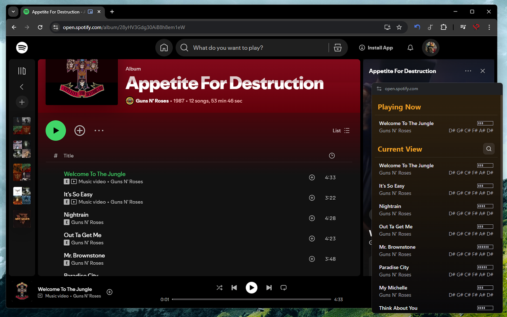Open the notifications bell

(x=410, y=48)
